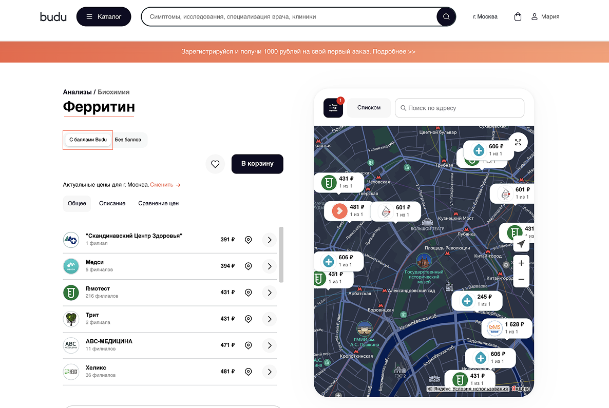Expand the Хеликс row chevron
609x408 pixels.
(x=270, y=372)
